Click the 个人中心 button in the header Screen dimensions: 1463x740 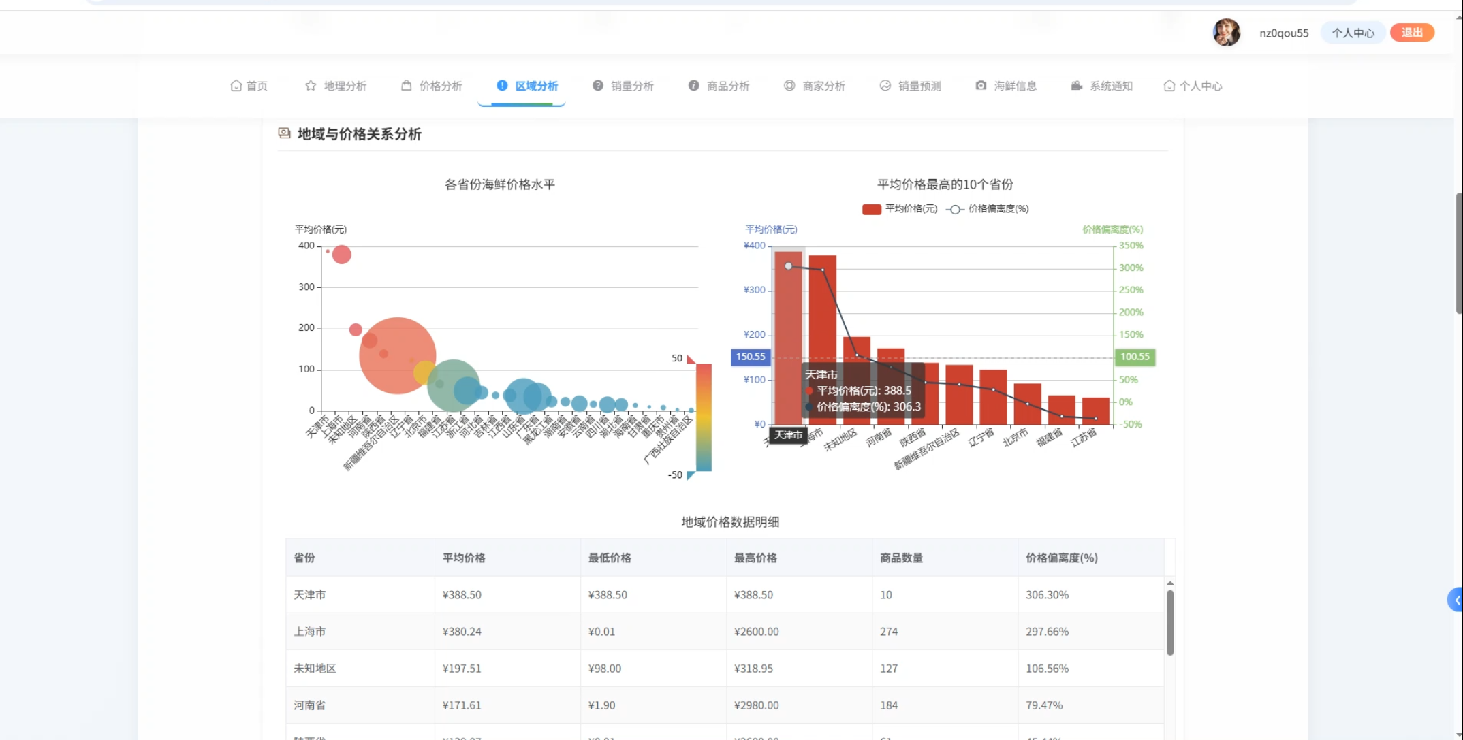coord(1353,33)
